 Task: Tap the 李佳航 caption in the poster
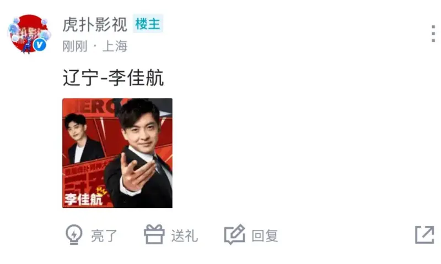84,199
